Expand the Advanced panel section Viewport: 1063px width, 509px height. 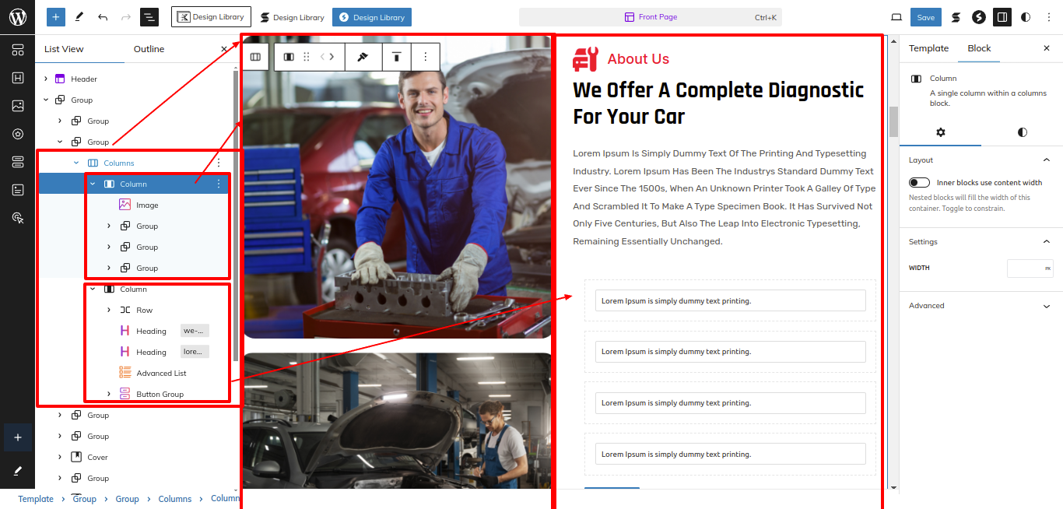coord(1046,306)
